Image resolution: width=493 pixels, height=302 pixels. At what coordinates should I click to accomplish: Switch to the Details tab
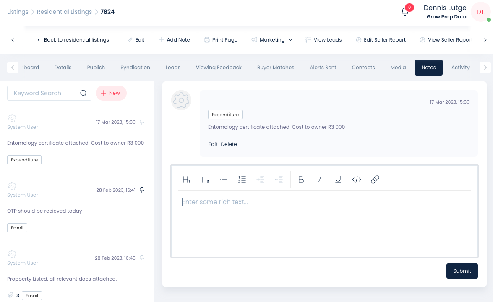point(63,67)
